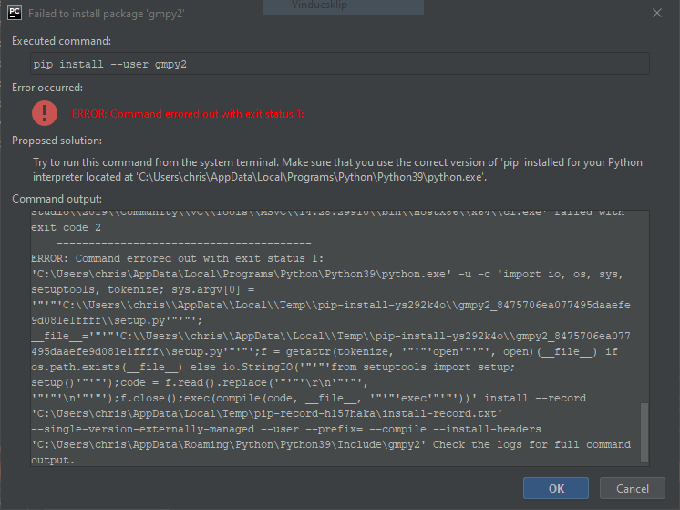Click the dialog title 'Failed to install package'
The width and height of the screenshot is (680, 510).
coord(107,14)
